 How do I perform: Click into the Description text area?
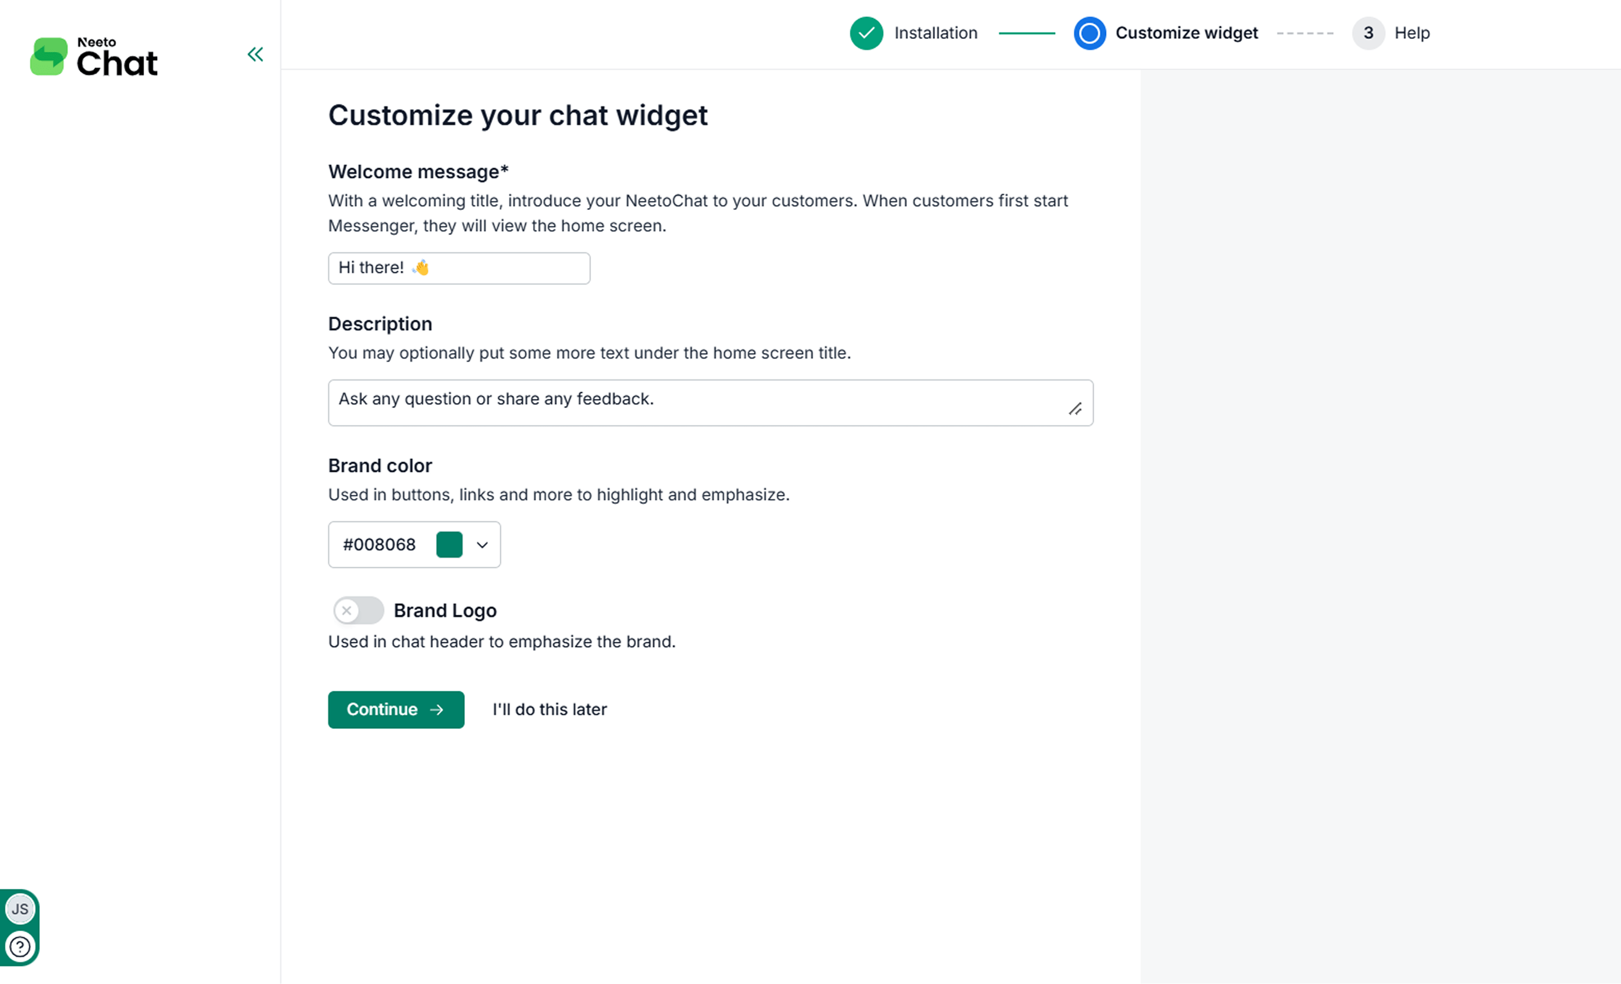click(x=697, y=402)
